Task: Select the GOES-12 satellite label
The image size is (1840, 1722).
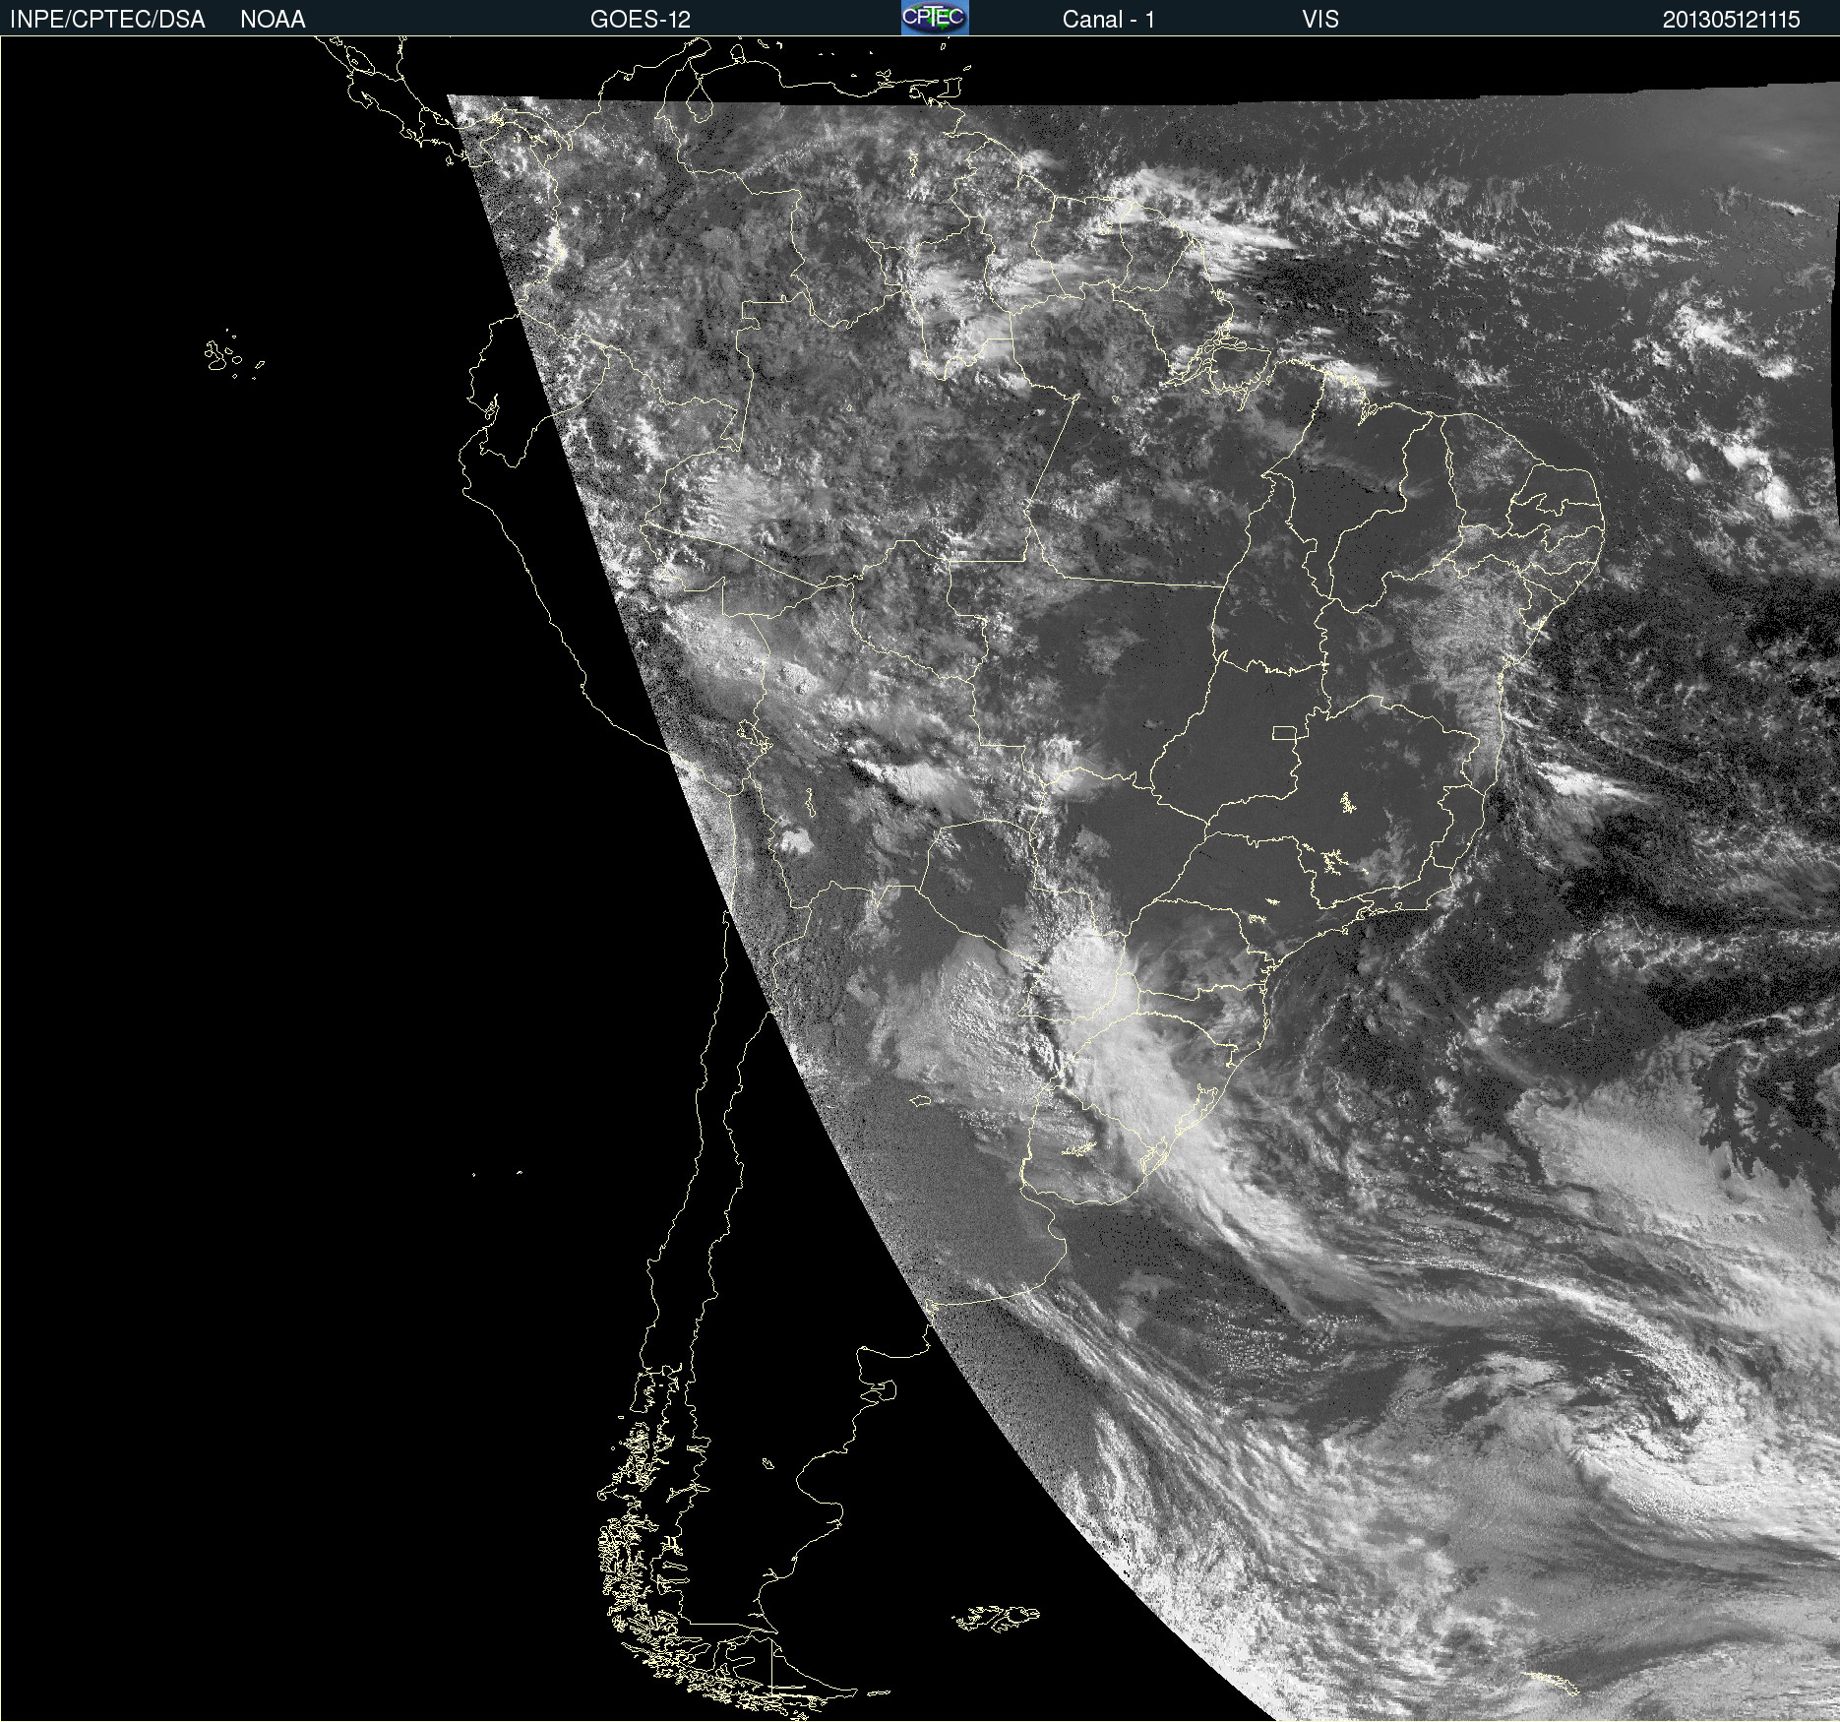Action: click(x=641, y=20)
